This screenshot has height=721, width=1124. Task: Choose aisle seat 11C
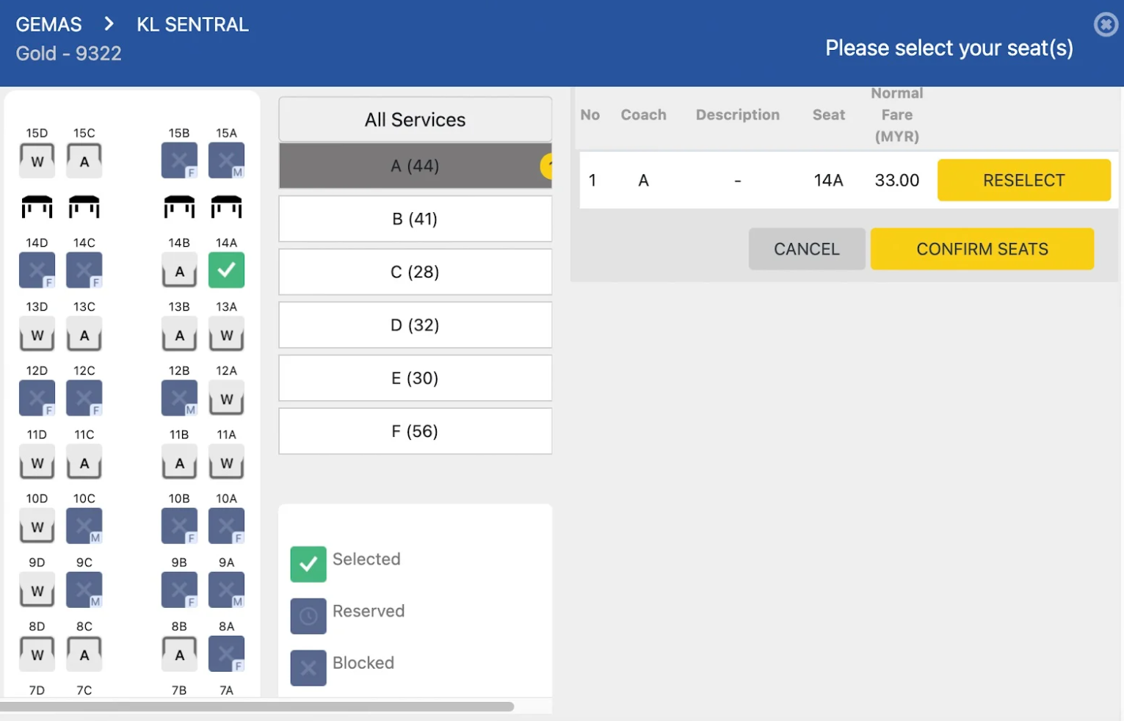pyautogui.click(x=84, y=463)
